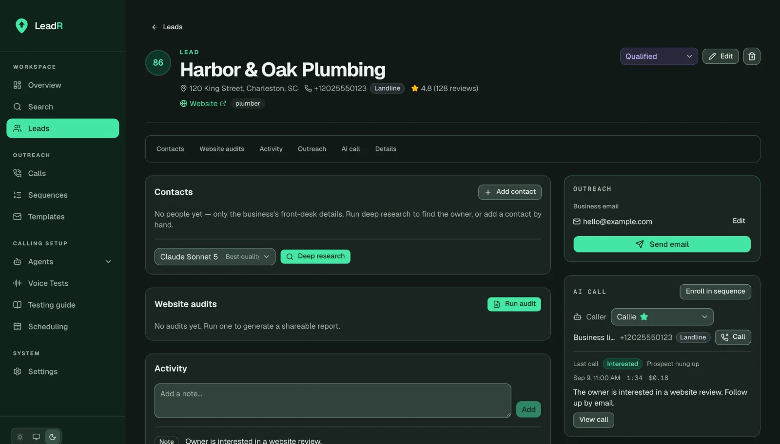Viewport: 780px width, 444px height.
Task: Jump to the Activity tab
Action: [271, 149]
